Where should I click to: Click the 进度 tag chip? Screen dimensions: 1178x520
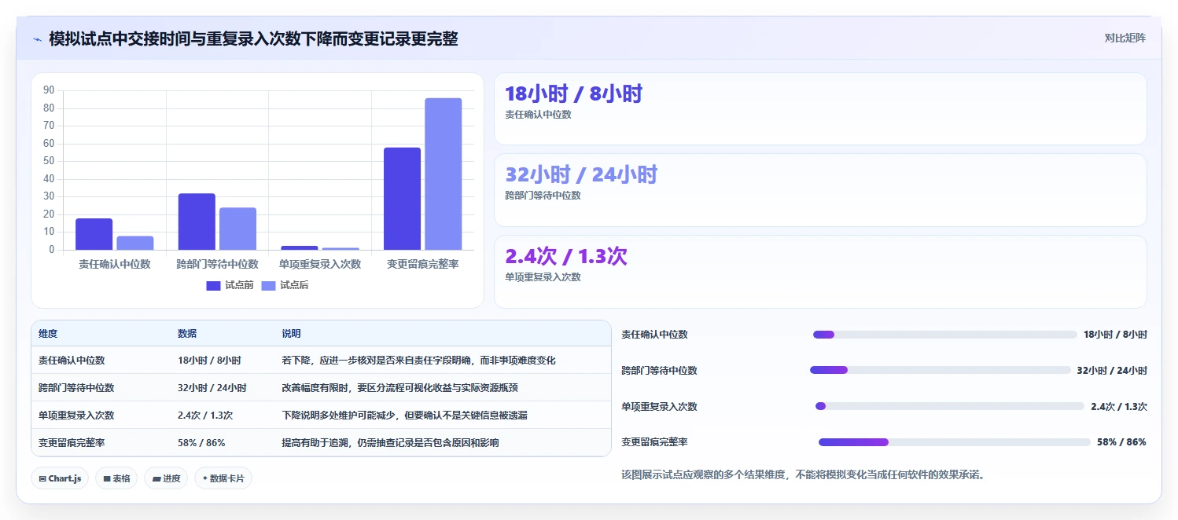(x=166, y=478)
